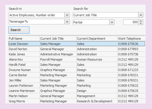The height and width of the screenshot is (109, 152).
Task: Click the Search button
Action: [x=19, y=30]
